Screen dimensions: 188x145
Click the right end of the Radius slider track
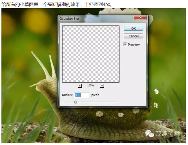117,102
